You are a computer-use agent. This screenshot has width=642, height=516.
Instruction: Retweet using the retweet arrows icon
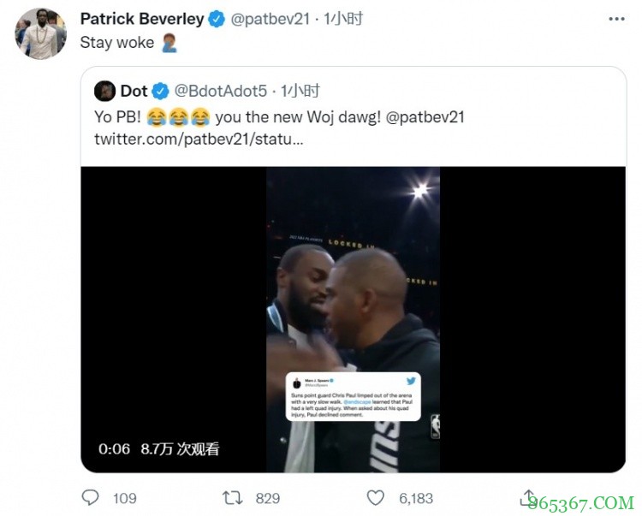click(x=232, y=497)
